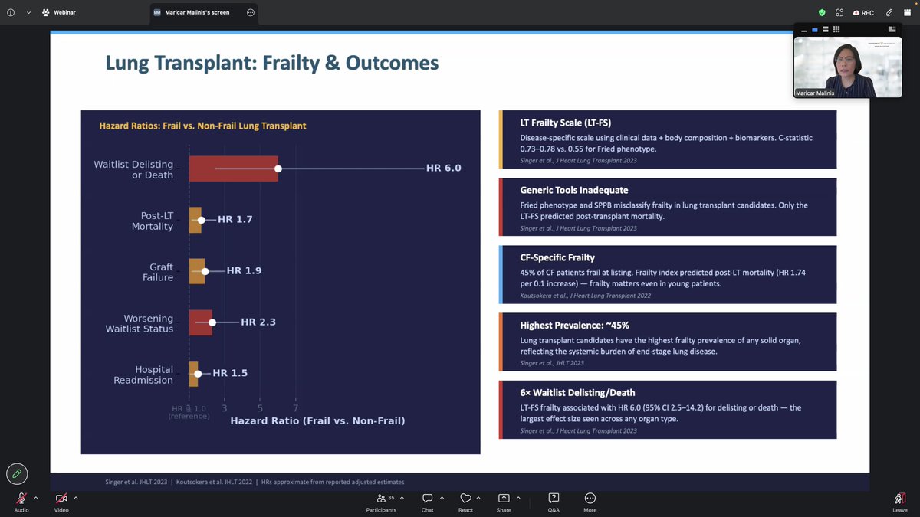This screenshot has width=920, height=517.
Task: Click the Hospital Readmission label
Action: tap(143, 375)
